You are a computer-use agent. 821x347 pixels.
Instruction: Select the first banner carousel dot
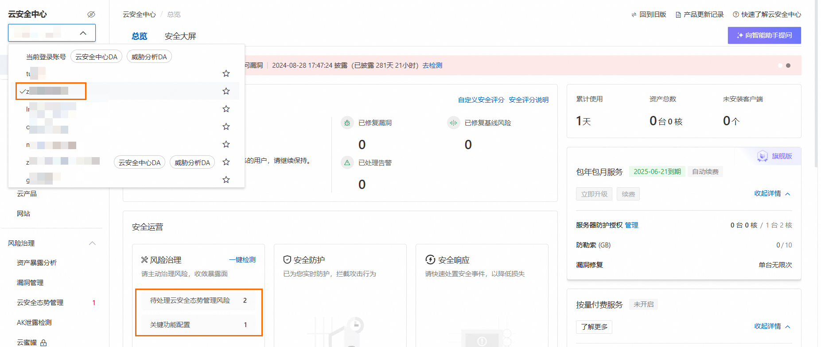[780, 66]
